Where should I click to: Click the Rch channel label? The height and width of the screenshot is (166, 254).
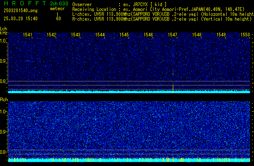pos(4,100)
